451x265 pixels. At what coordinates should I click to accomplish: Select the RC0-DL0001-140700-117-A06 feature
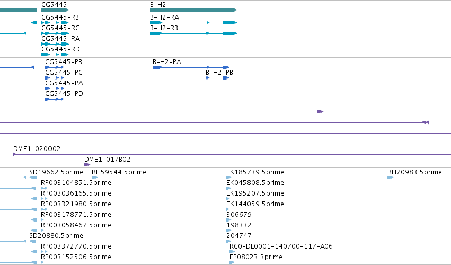tap(232, 252)
